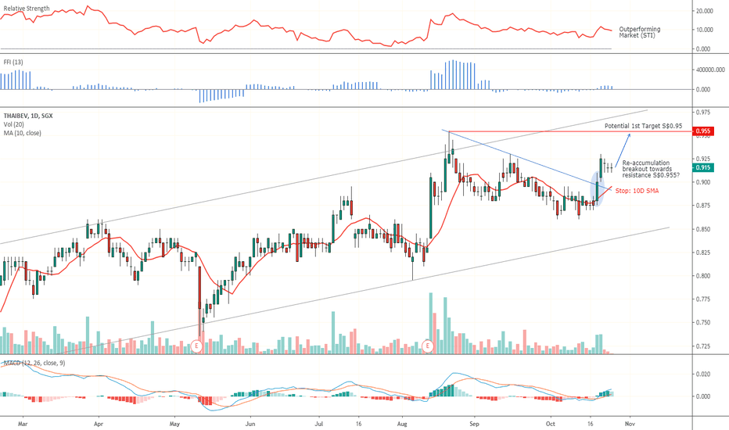Viewport: 729px width, 430px height.
Task: Click the 'Jul' date axis label
Action: pyautogui.click(x=319, y=424)
